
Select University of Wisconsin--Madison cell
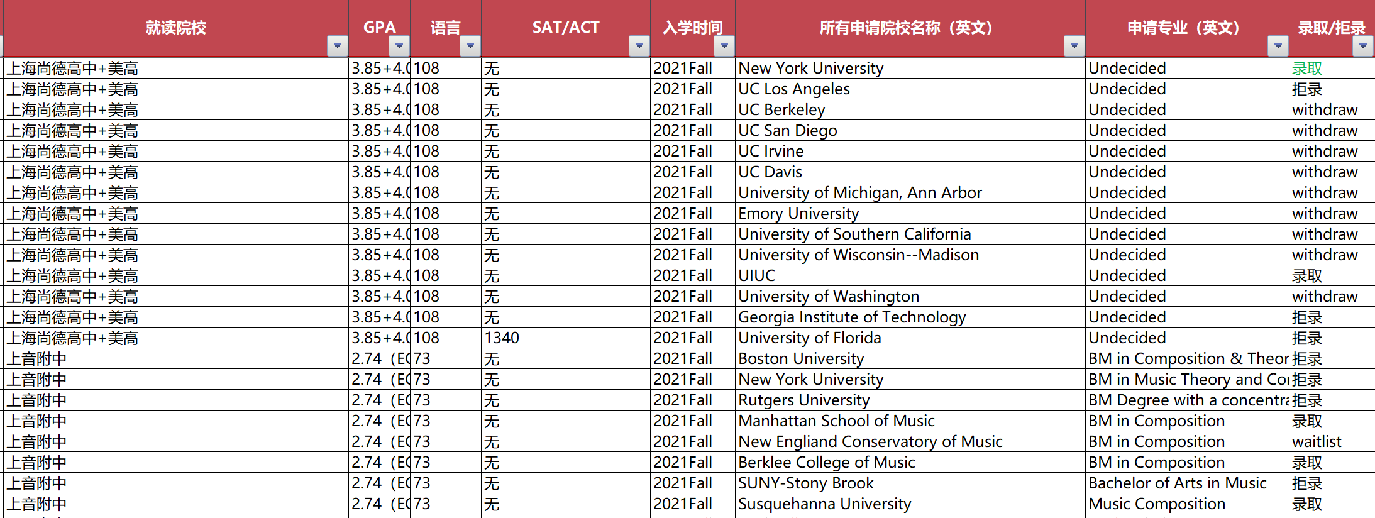click(910, 255)
